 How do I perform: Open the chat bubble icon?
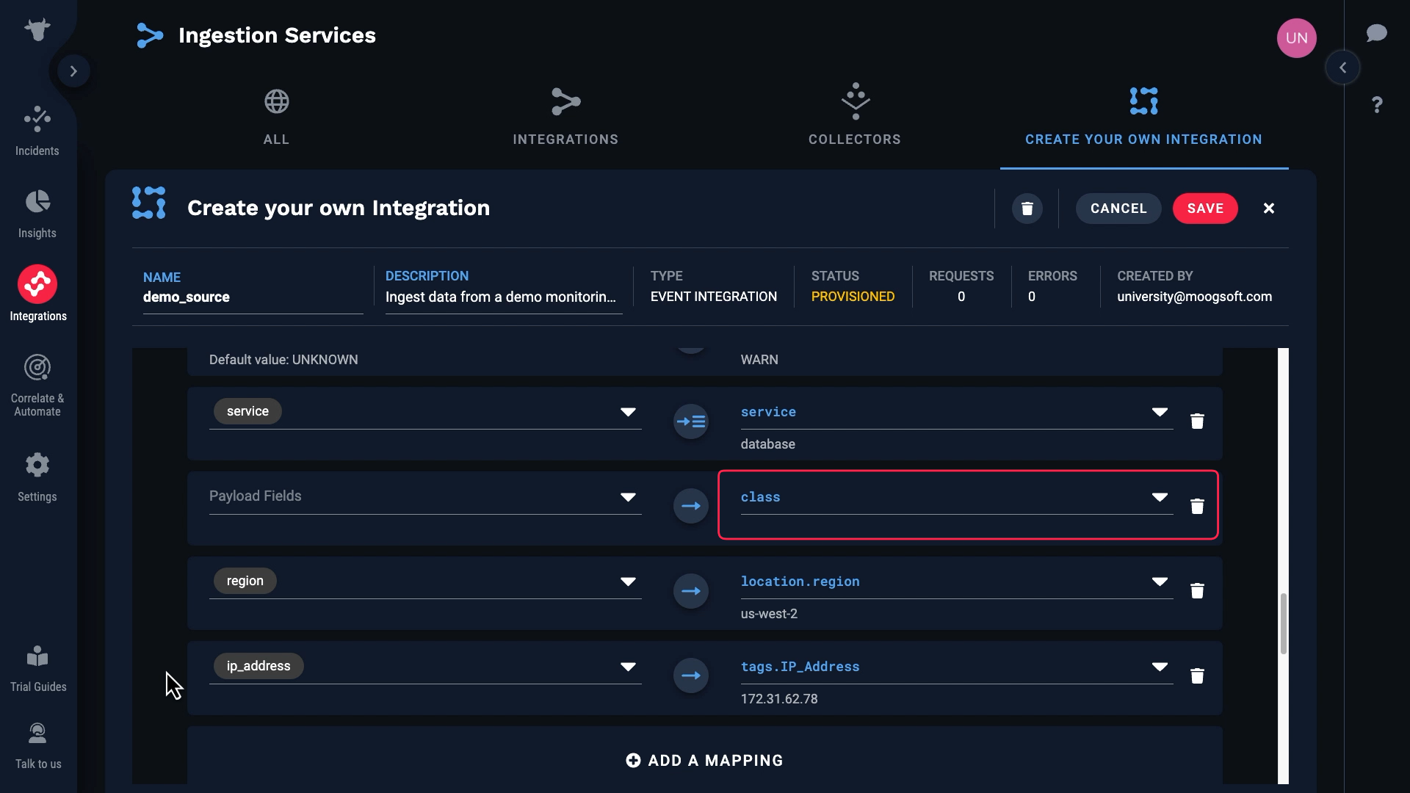click(x=1376, y=34)
